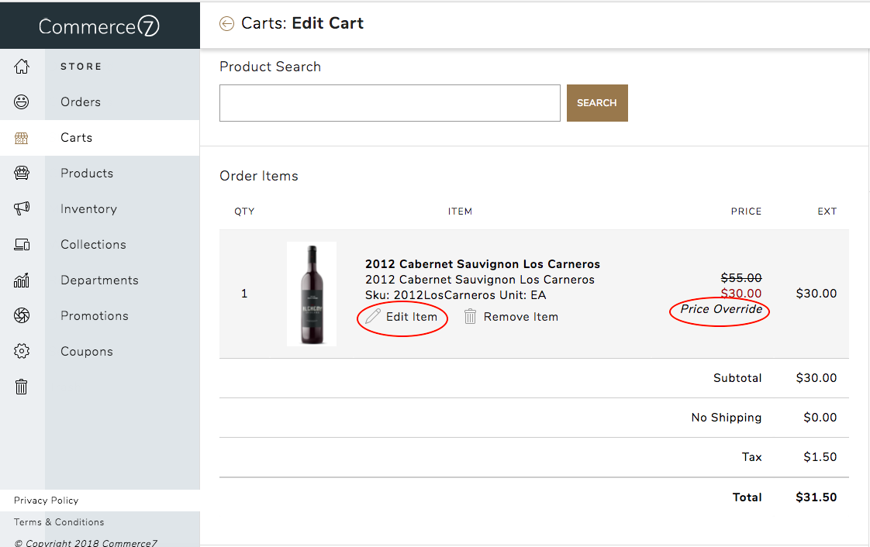
Task: Click the armchair icon beside Products
Action: [x=22, y=173]
